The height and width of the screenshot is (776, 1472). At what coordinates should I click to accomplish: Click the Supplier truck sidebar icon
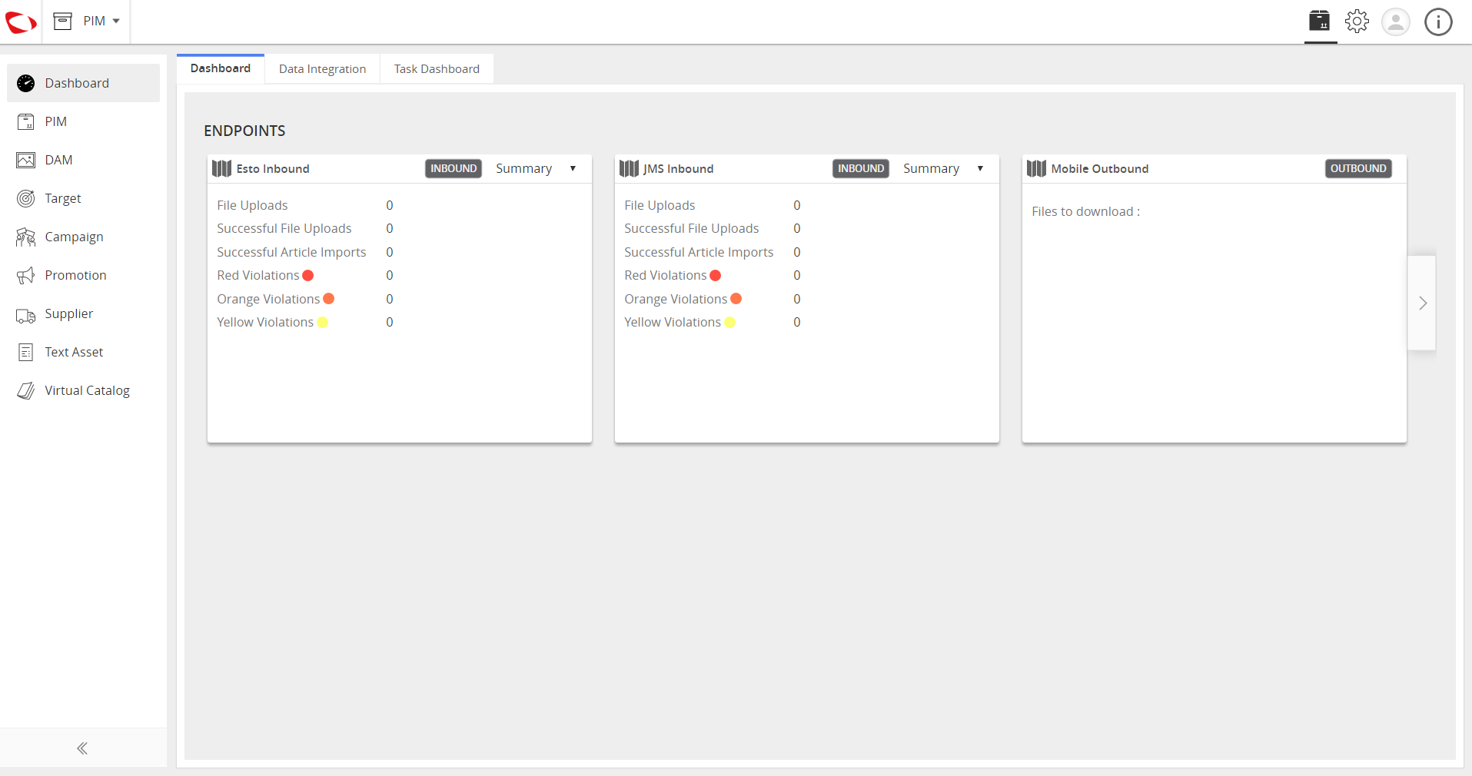coord(25,315)
